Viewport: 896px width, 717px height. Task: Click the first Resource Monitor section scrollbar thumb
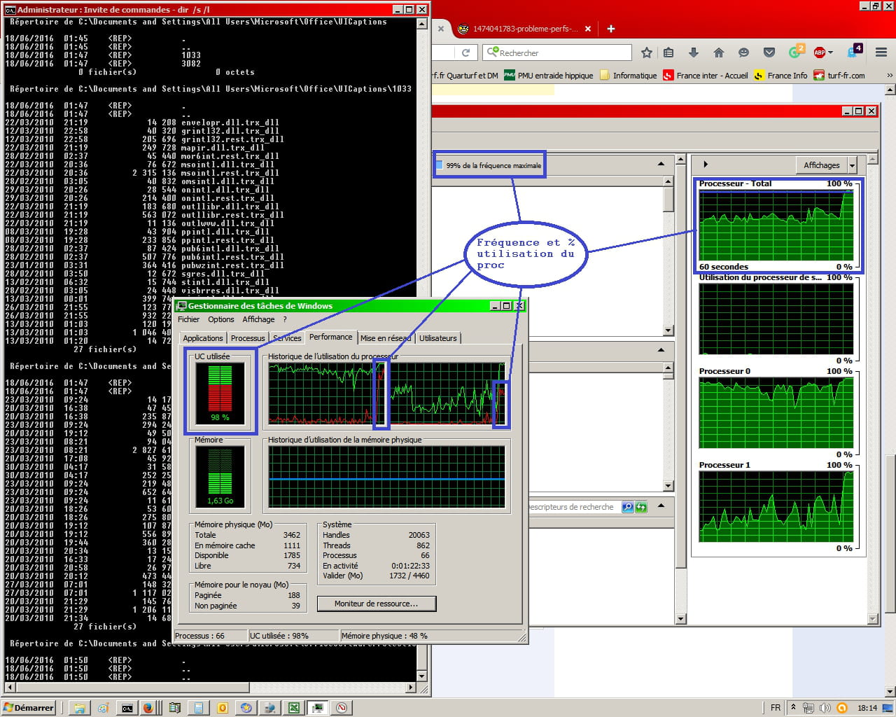[x=668, y=199]
